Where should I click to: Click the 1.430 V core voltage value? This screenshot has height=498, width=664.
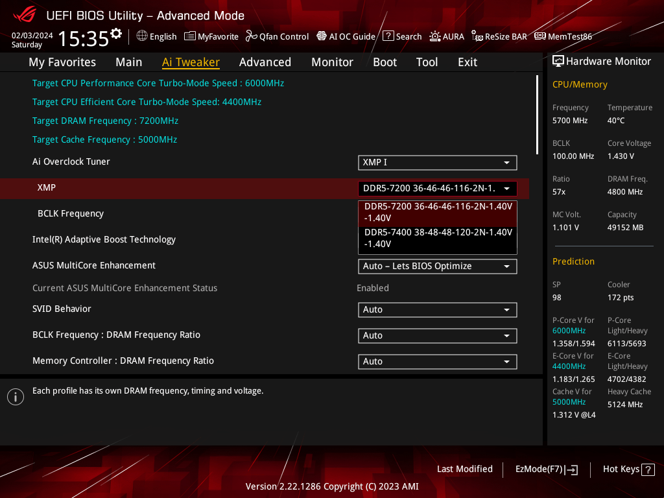(x=621, y=156)
